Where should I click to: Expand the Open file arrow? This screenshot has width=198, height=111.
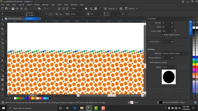click(x=9, y=9)
